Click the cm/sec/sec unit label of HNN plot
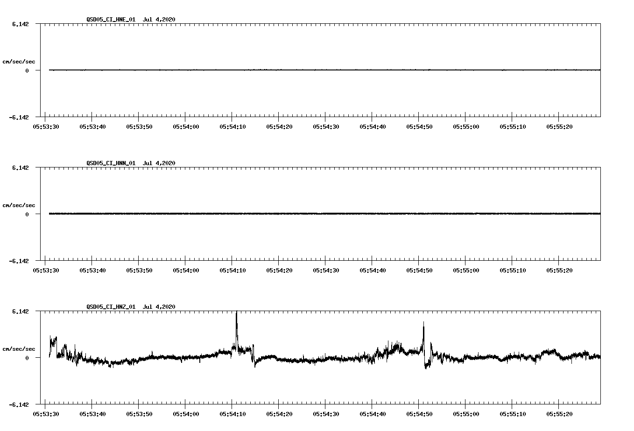The height and width of the screenshot is (431, 634). click(x=19, y=205)
